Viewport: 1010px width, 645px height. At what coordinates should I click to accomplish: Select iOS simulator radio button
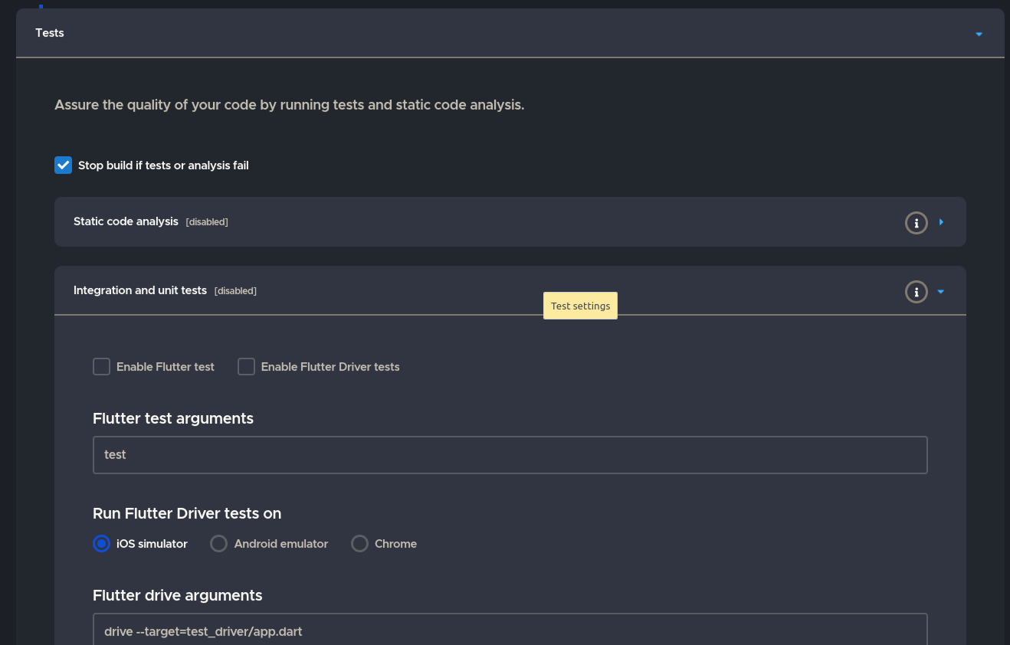(101, 543)
